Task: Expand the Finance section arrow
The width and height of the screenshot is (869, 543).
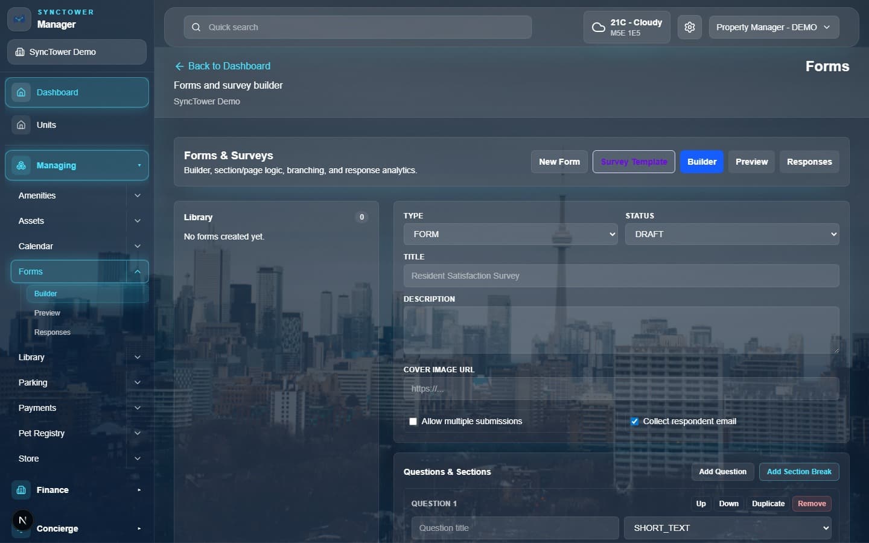Action: coord(139,490)
